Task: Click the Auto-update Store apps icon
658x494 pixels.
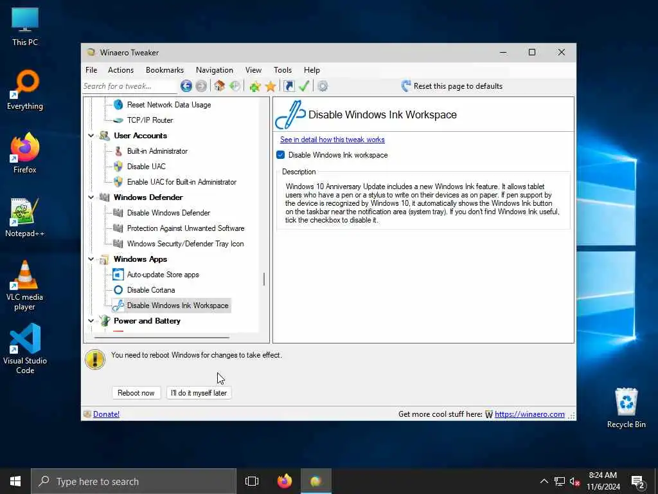Action: pos(118,274)
